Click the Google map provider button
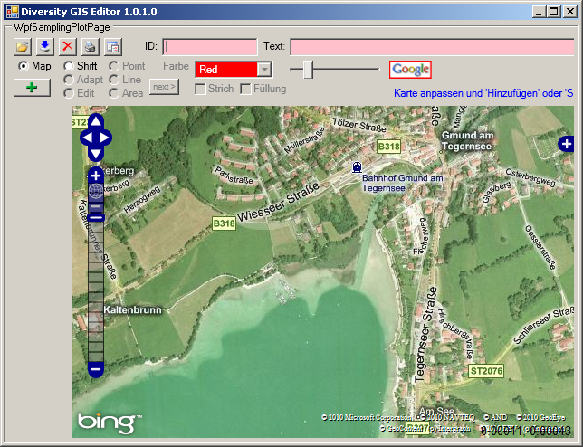583x447 pixels. coord(410,70)
